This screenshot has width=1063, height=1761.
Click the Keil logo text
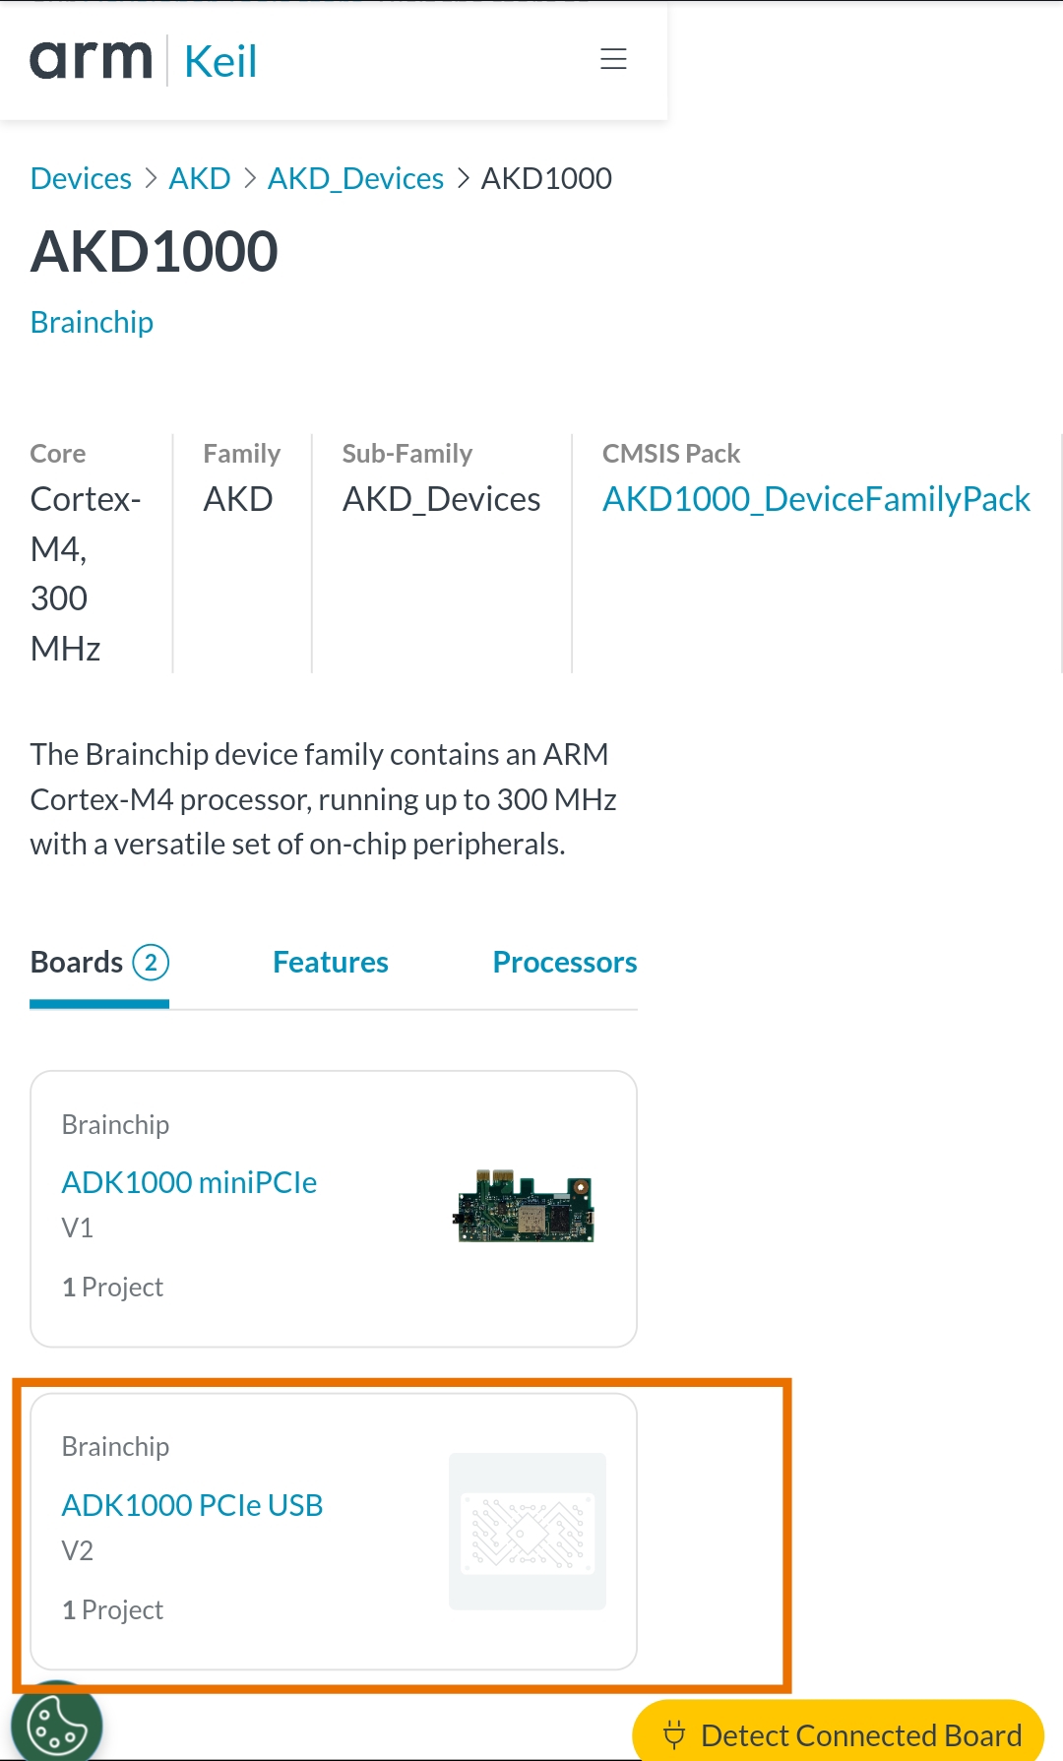220,62
